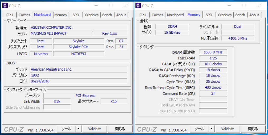Click FSB:DRAM 1:25 field
Viewport: 268px width, 135px height.
[213, 58]
